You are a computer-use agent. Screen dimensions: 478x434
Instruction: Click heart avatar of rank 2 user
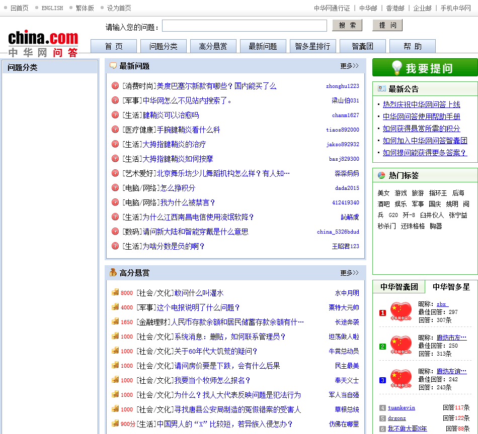tap(401, 345)
